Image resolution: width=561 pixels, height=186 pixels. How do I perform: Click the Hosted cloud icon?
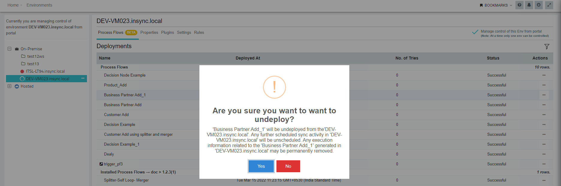click(x=17, y=86)
